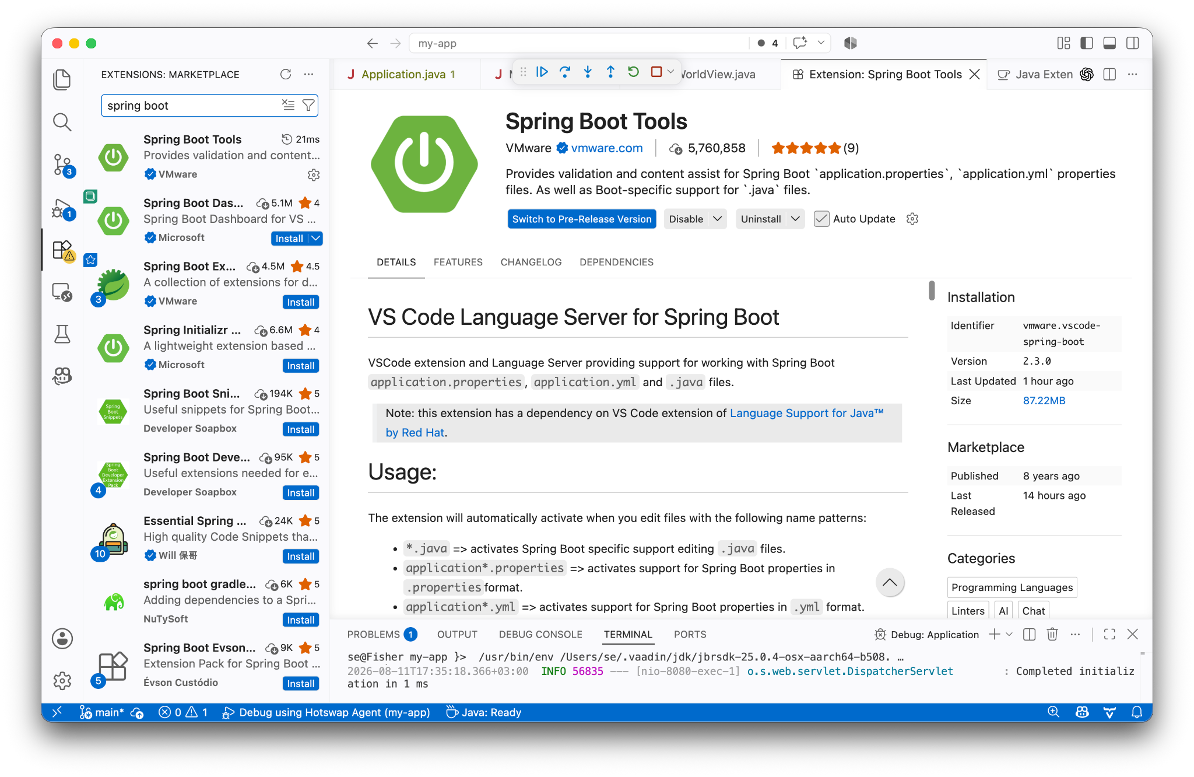This screenshot has height=777, width=1194.
Task: Go back using the title bar arrow
Action: click(x=373, y=43)
